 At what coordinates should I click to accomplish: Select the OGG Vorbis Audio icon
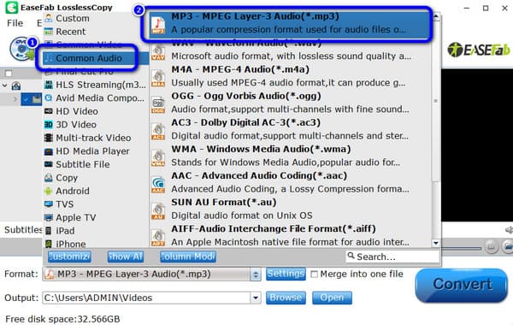[x=158, y=104]
